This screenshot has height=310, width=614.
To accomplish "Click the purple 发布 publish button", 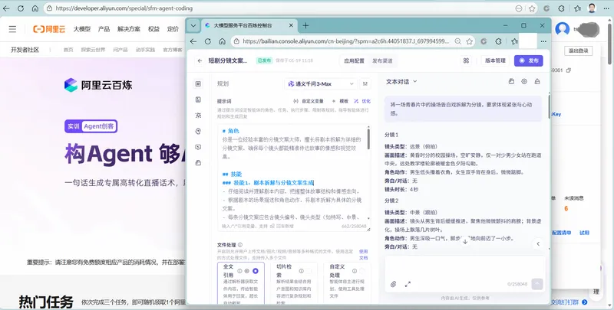I will [529, 60].
